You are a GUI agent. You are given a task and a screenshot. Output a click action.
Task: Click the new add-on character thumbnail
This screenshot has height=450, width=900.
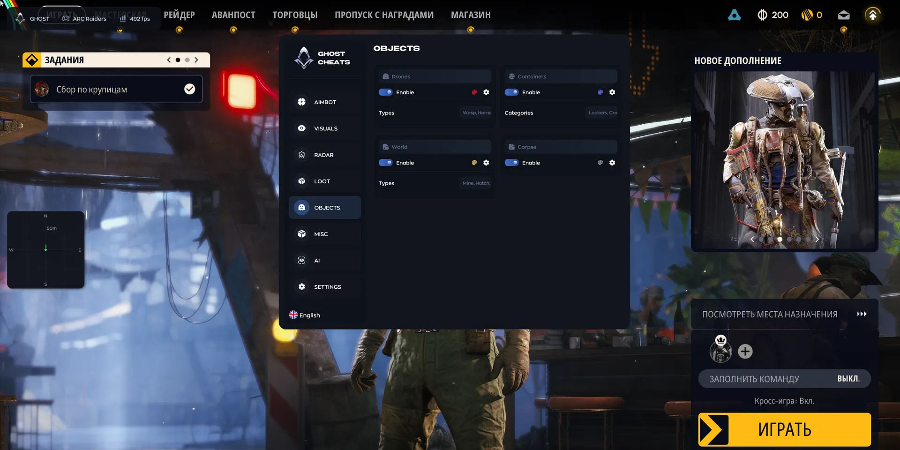(x=785, y=159)
